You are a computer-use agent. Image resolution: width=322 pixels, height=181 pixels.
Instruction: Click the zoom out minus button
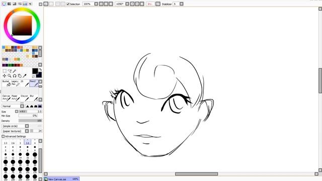pos(101,4)
